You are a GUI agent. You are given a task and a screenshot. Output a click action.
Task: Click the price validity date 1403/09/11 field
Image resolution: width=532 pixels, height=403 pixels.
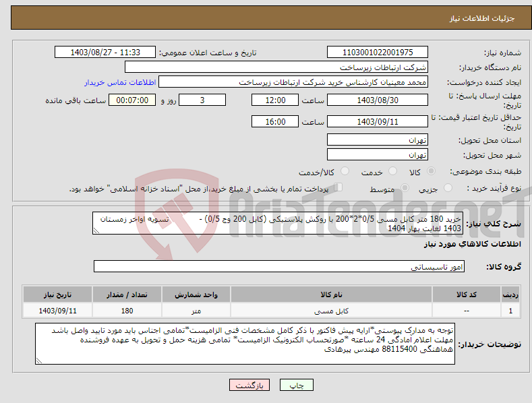coord(378,121)
